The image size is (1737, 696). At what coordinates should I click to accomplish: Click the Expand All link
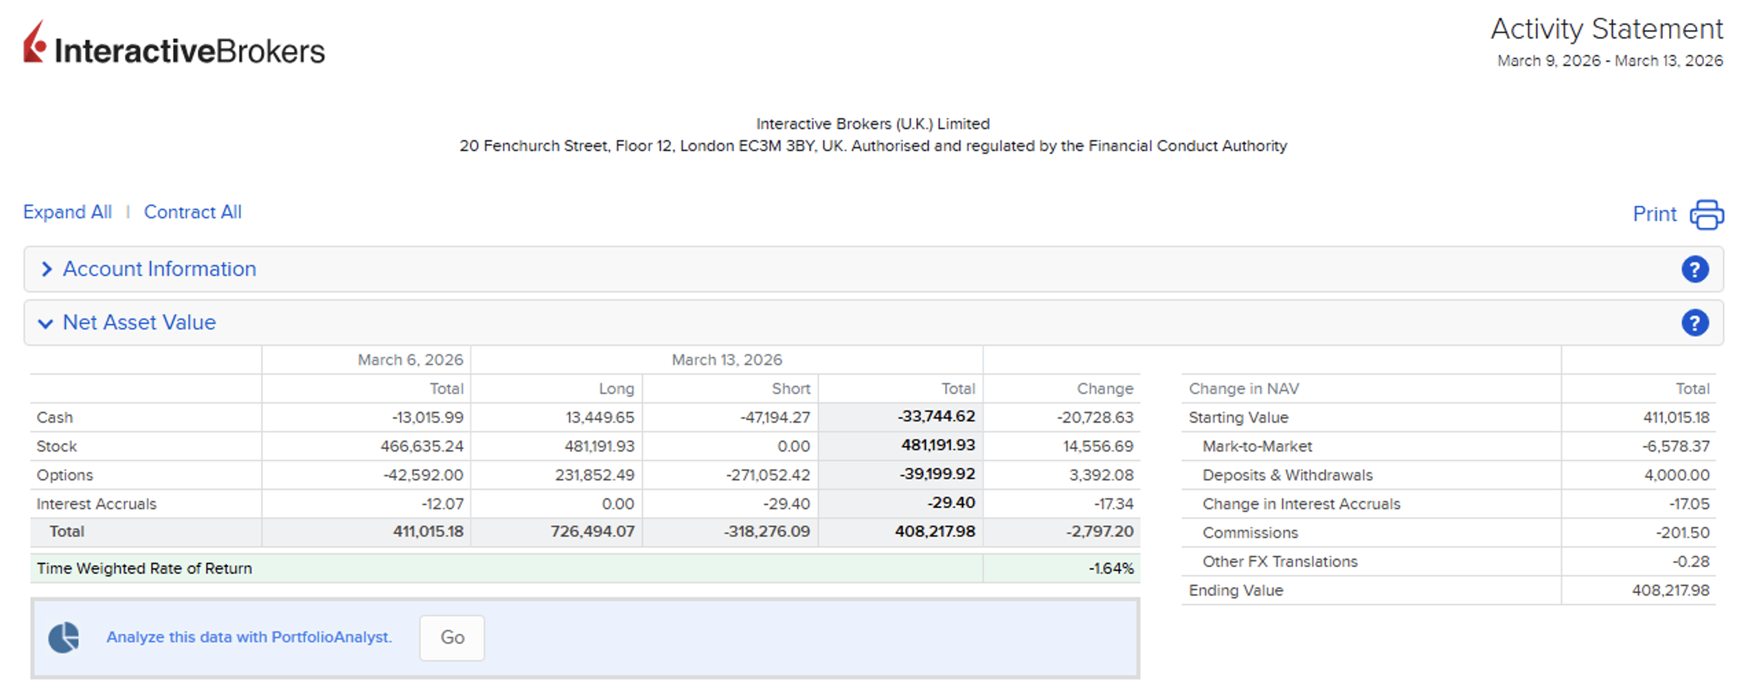[67, 212]
